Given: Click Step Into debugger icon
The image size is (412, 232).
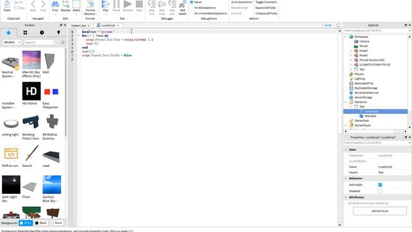Looking at the screenshot, I should 152,8.
